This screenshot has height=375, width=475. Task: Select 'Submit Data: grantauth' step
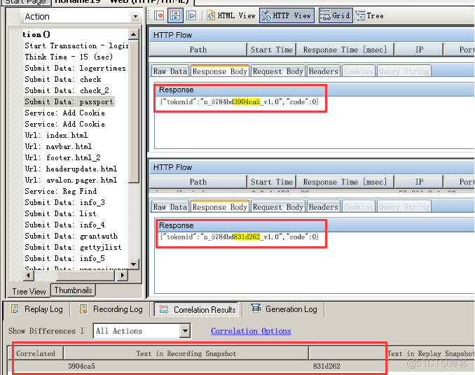[x=71, y=236]
